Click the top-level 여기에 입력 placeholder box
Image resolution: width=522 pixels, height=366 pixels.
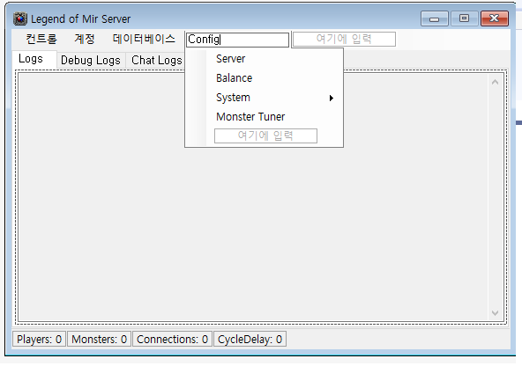(x=344, y=40)
